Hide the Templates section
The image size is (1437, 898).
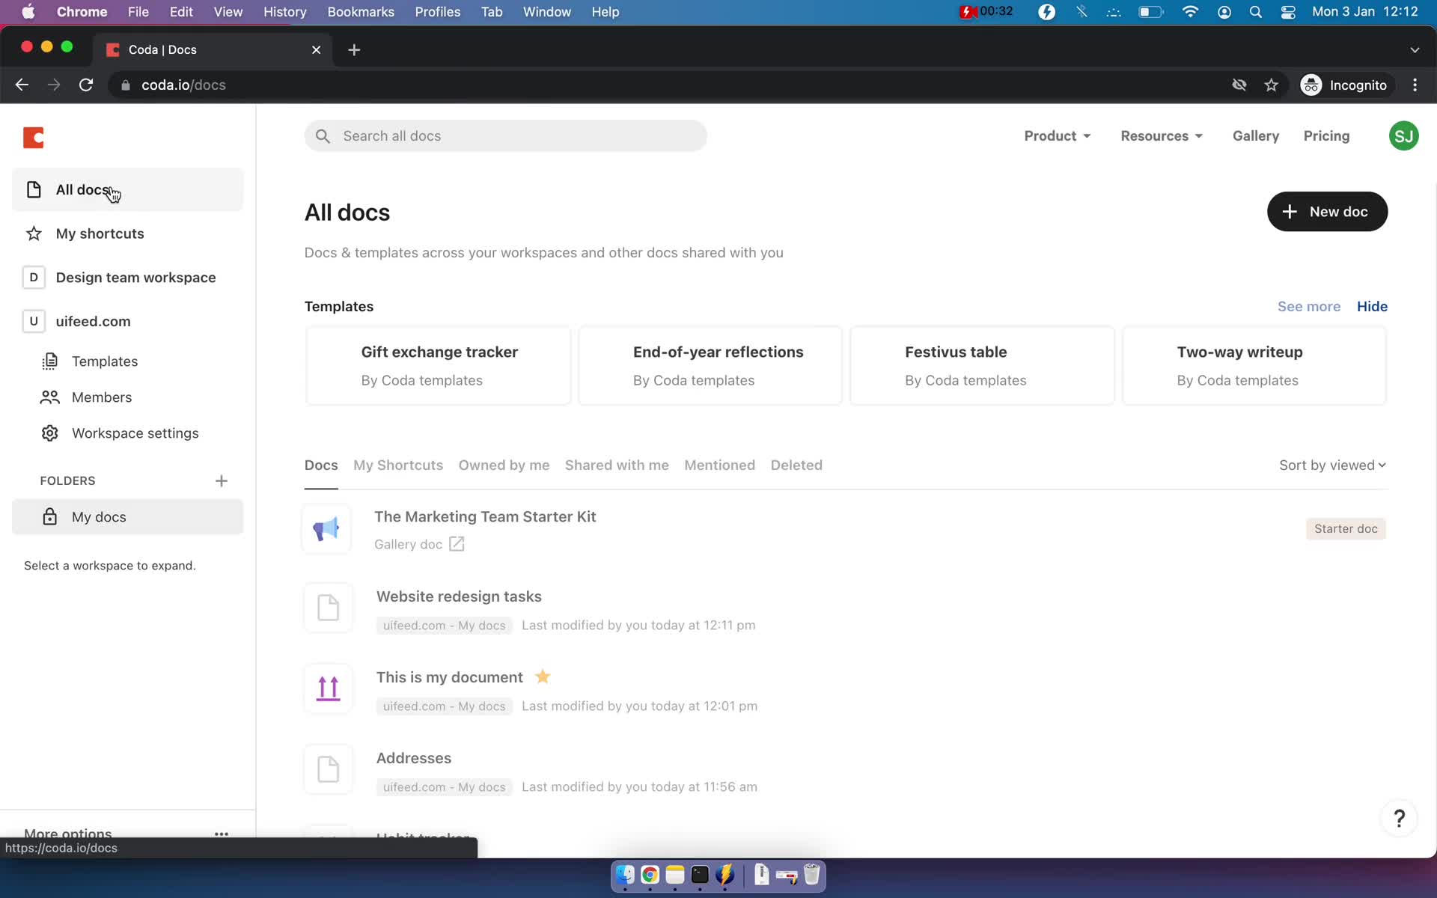pos(1372,307)
